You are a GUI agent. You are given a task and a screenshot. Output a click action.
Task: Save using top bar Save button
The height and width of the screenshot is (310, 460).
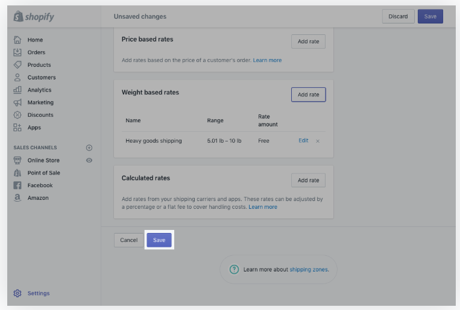pyautogui.click(x=430, y=16)
